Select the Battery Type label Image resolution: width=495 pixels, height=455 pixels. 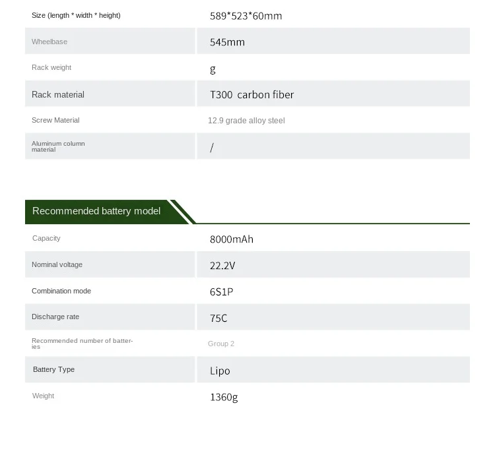point(53,369)
